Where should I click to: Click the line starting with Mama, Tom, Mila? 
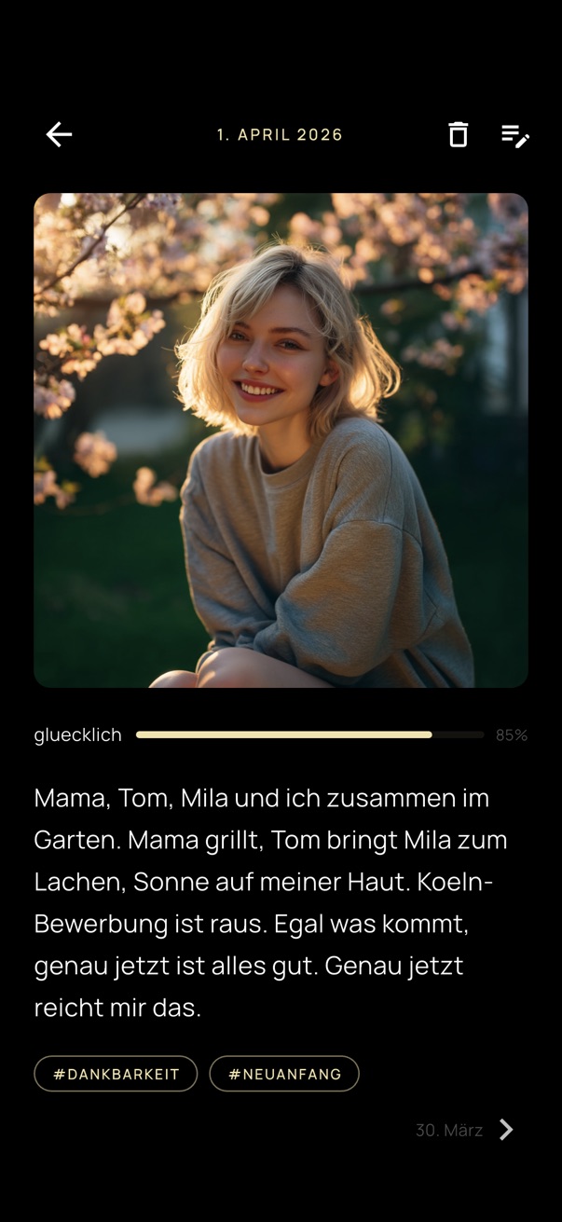coord(261,798)
